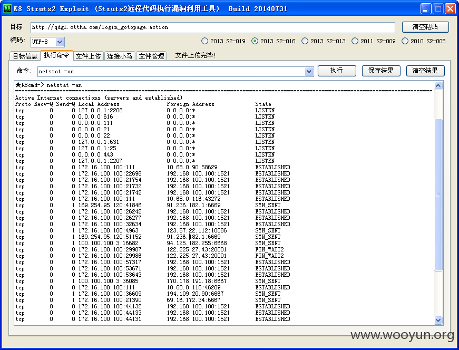Click 保存结果 to save output

point(381,71)
